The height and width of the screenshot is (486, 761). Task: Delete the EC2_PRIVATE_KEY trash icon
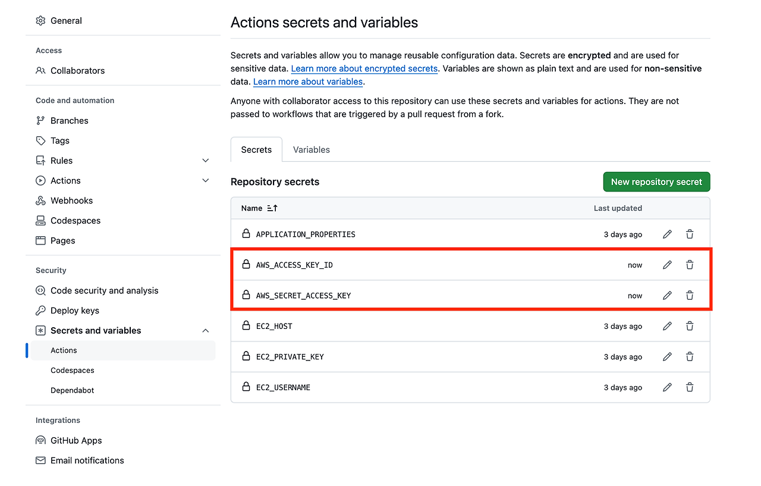[690, 356]
